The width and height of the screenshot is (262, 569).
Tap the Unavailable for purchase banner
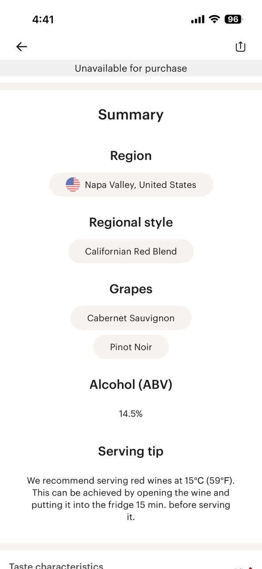(131, 68)
